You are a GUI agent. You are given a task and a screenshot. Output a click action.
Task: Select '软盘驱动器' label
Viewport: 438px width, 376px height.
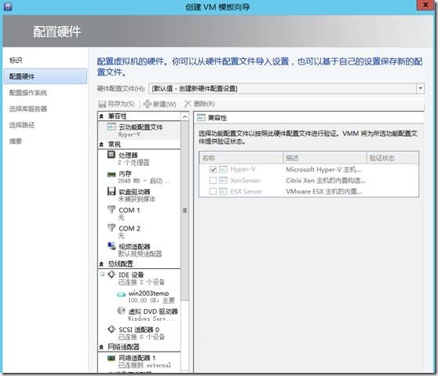[x=135, y=192]
